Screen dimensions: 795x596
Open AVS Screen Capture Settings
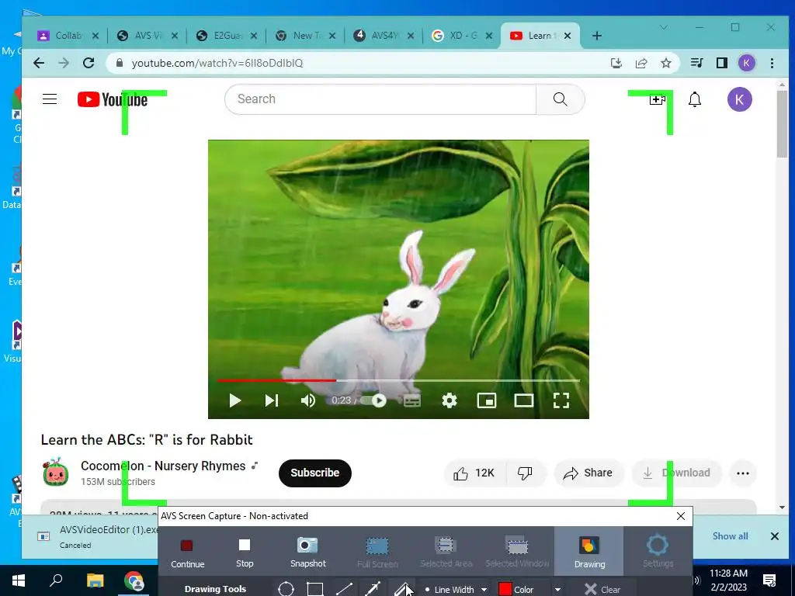click(658, 553)
